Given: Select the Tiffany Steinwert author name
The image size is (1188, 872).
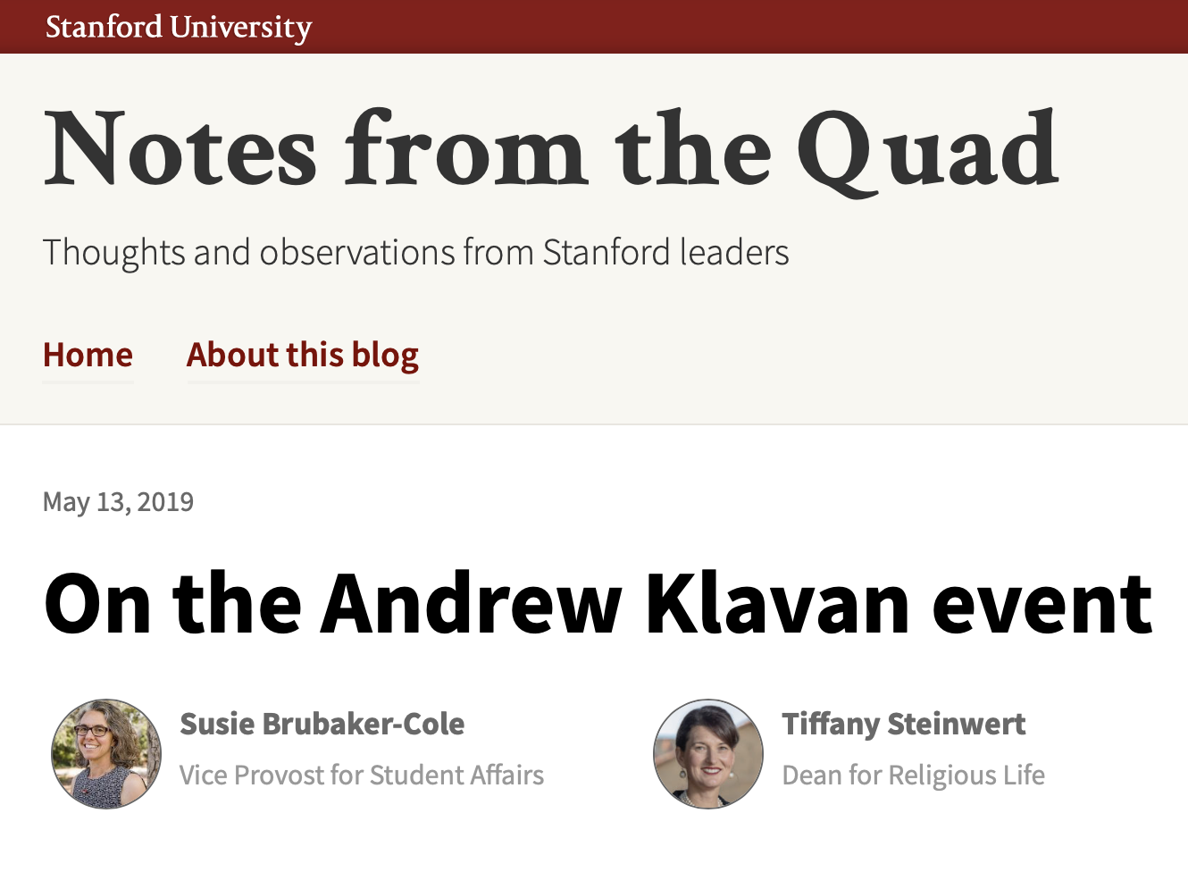Looking at the screenshot, I should coord(903,724).
